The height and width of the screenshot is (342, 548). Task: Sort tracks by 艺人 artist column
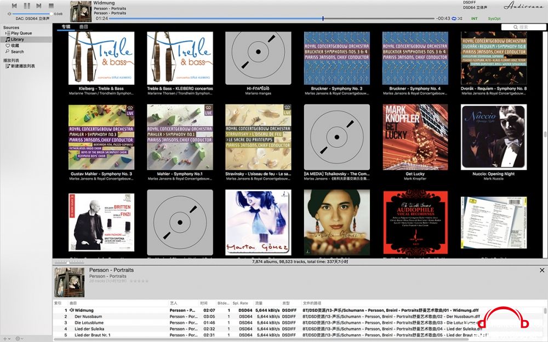click(183, 303)
